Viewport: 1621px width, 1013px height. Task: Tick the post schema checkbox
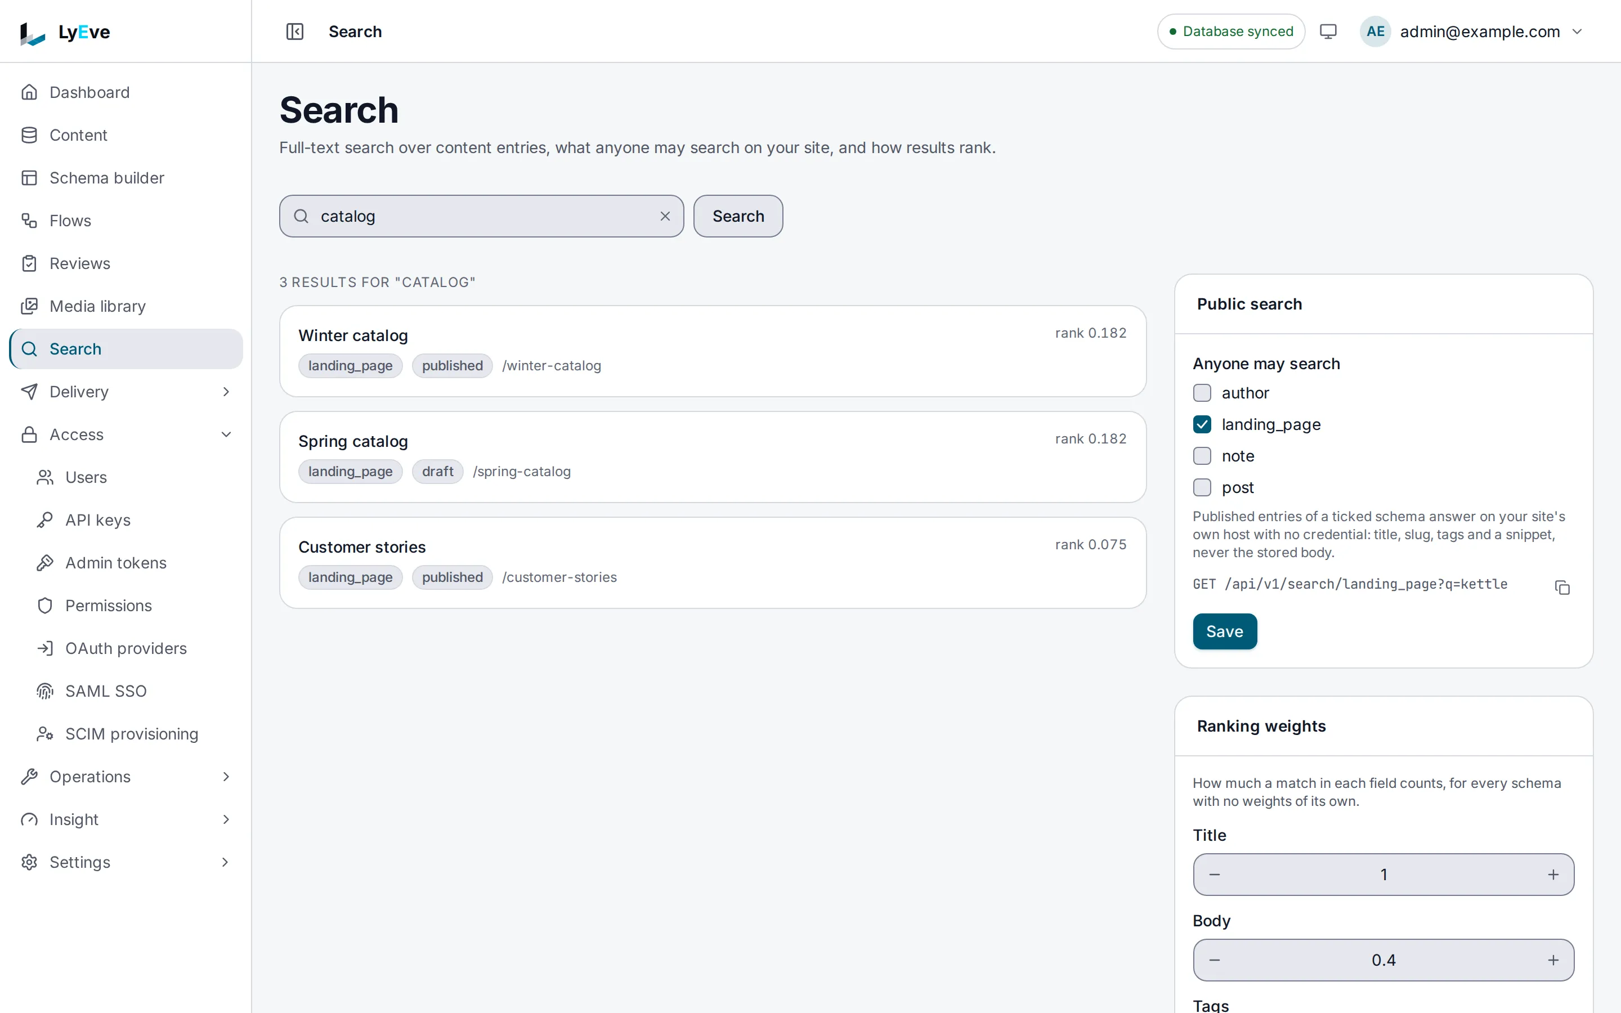coord(1202,487)
